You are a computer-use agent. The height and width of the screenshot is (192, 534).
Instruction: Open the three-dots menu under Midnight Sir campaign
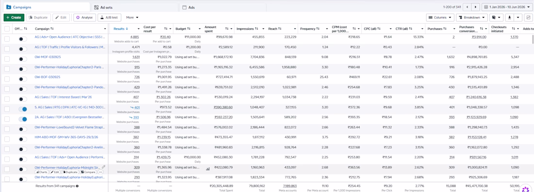(x=100, y=172)
